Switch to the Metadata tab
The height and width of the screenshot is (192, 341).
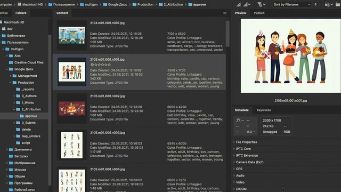pyautogui.click(x=241, y=110)
